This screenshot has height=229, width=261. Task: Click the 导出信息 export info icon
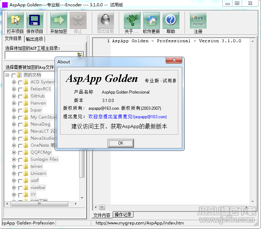coord(106,20)
